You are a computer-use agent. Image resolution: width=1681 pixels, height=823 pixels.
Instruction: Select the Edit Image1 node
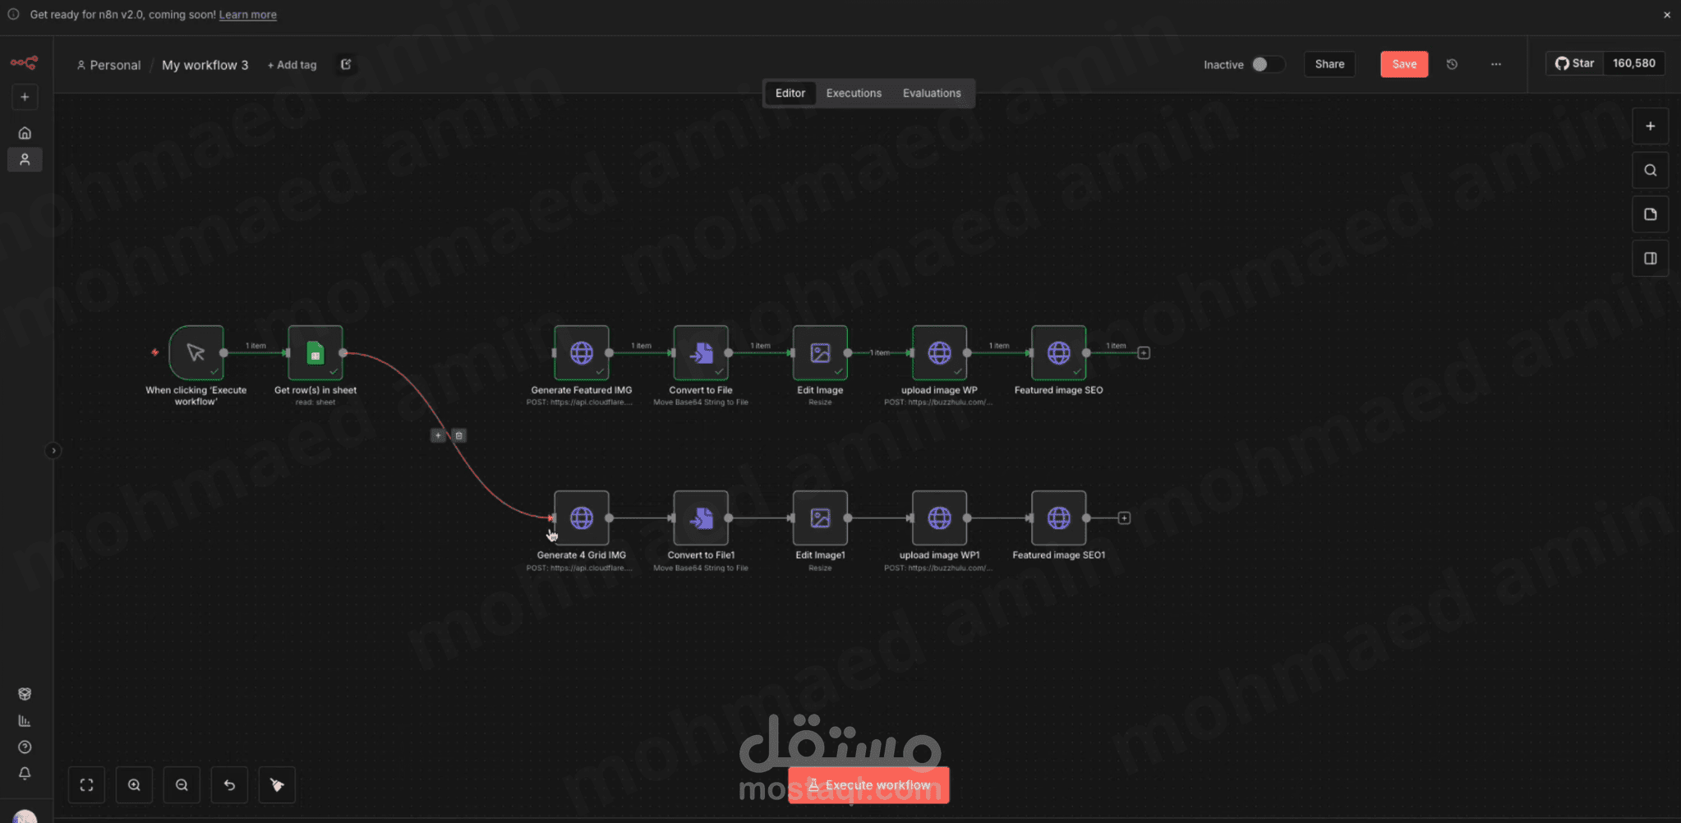pyautogui.click(x=820, y=517)
